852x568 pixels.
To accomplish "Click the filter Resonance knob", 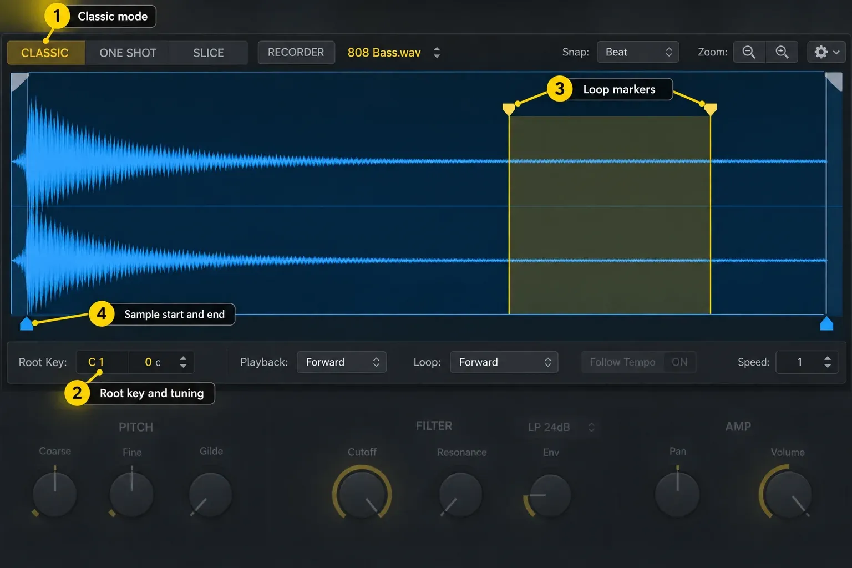I will tap(460, 495).
